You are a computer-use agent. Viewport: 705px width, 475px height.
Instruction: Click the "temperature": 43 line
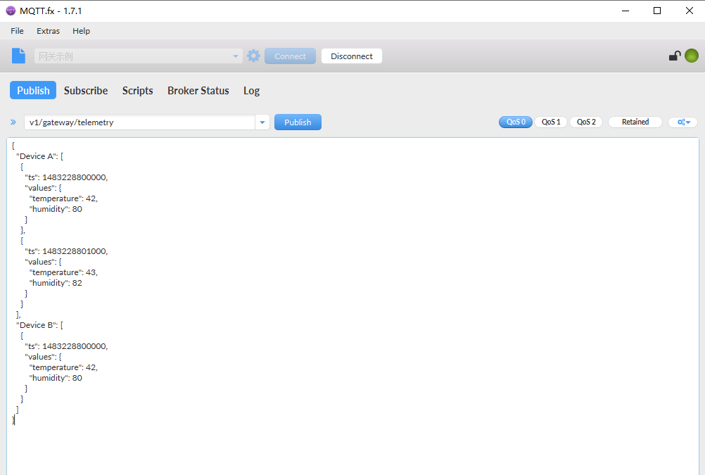point(63,272)
